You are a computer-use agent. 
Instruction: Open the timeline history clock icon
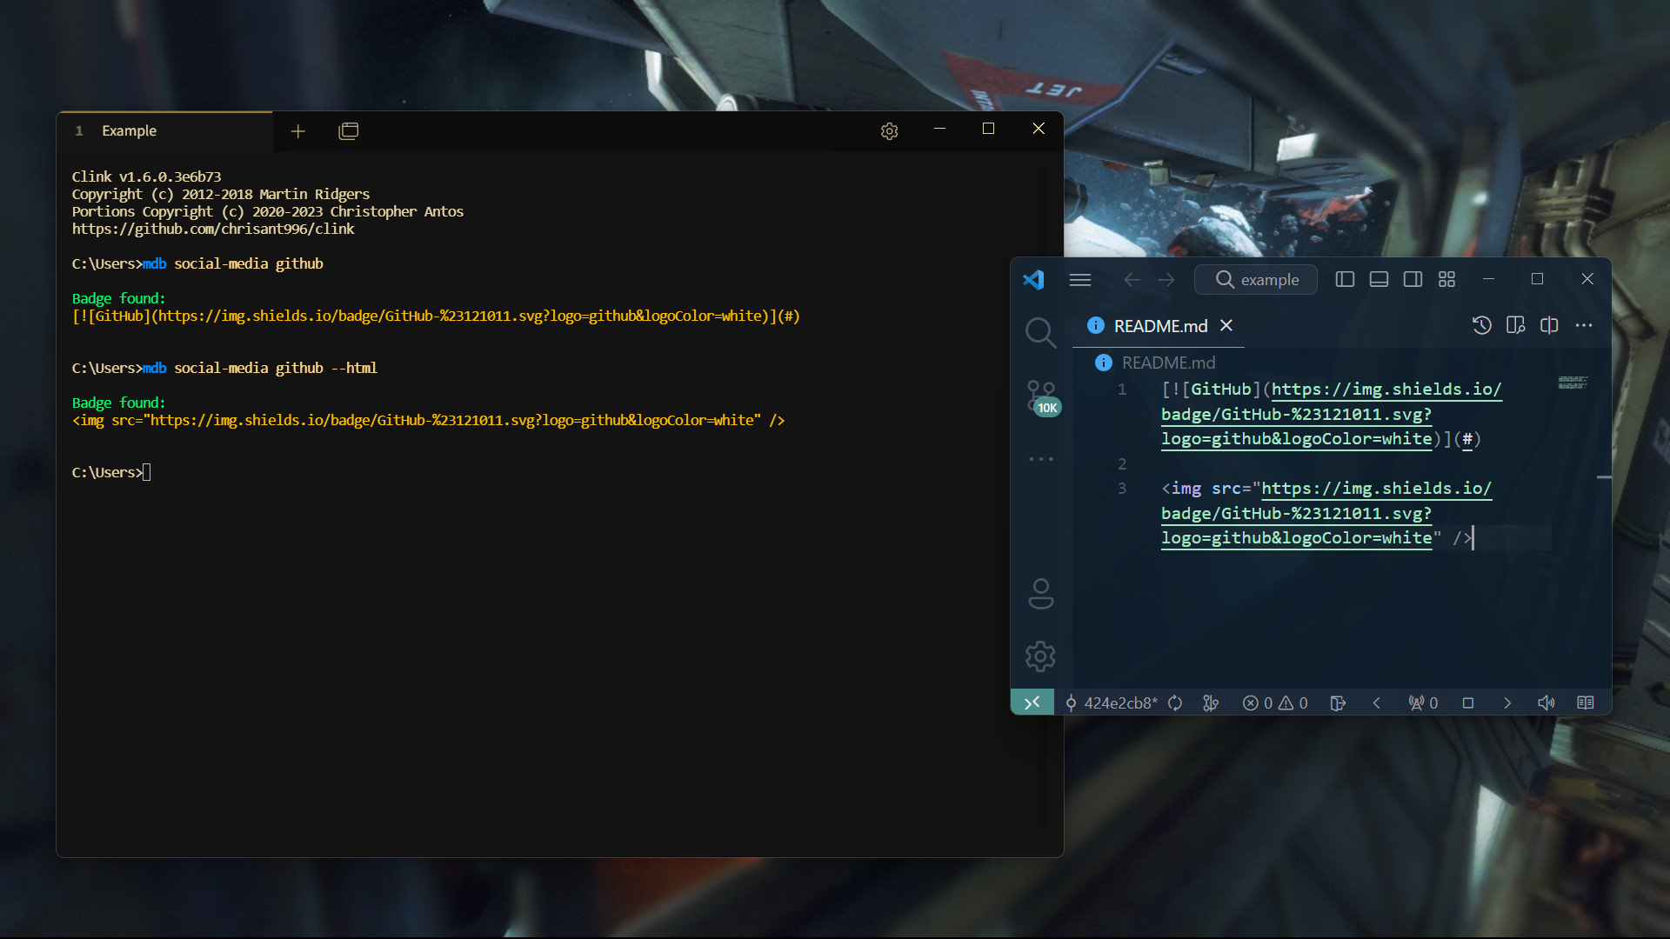[1482, 325]
